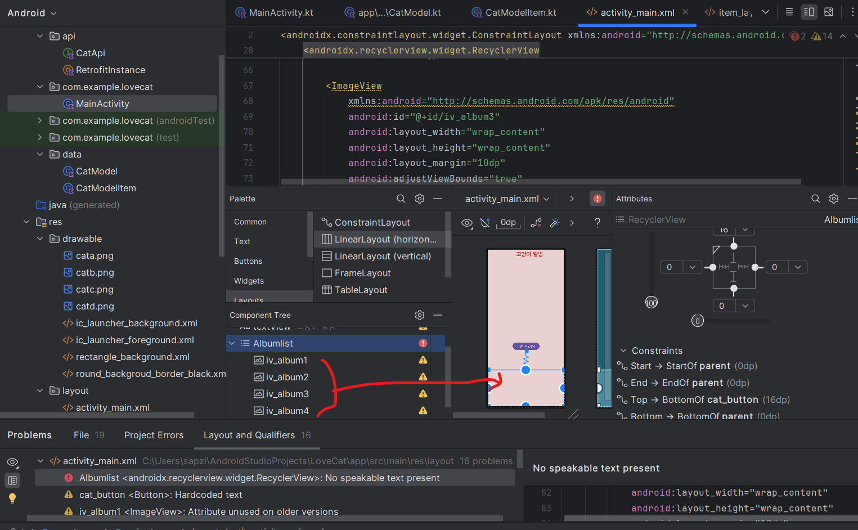This screenshot has width=858, height=530.
Task: Open the right margin dropdown in constraint widget
Action: click(x=798, y=267)
